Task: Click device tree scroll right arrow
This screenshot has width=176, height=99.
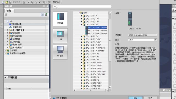Action: point(107,90)
